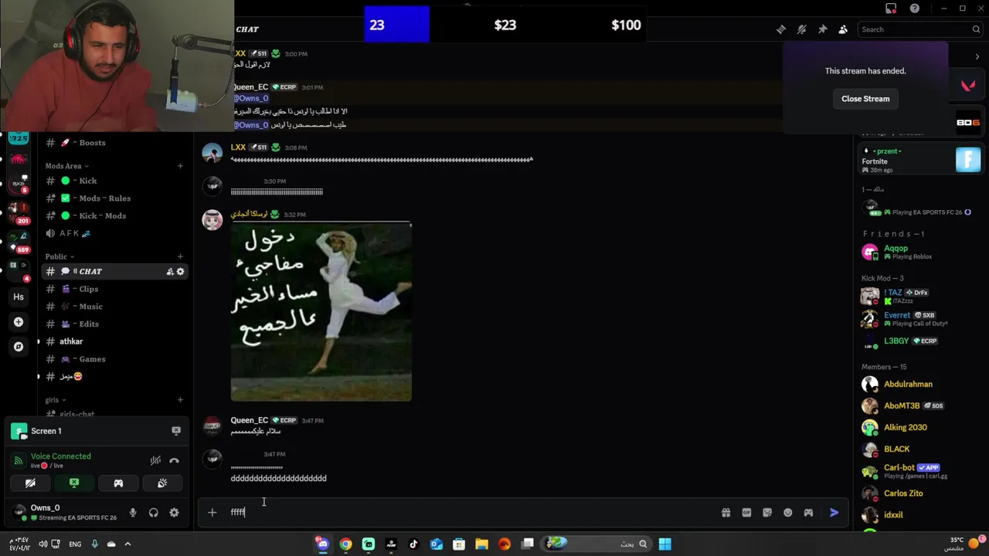Open the Kick channel
Image resolution: width=989 pixels, height=556 pixels.
coord(115,181)
